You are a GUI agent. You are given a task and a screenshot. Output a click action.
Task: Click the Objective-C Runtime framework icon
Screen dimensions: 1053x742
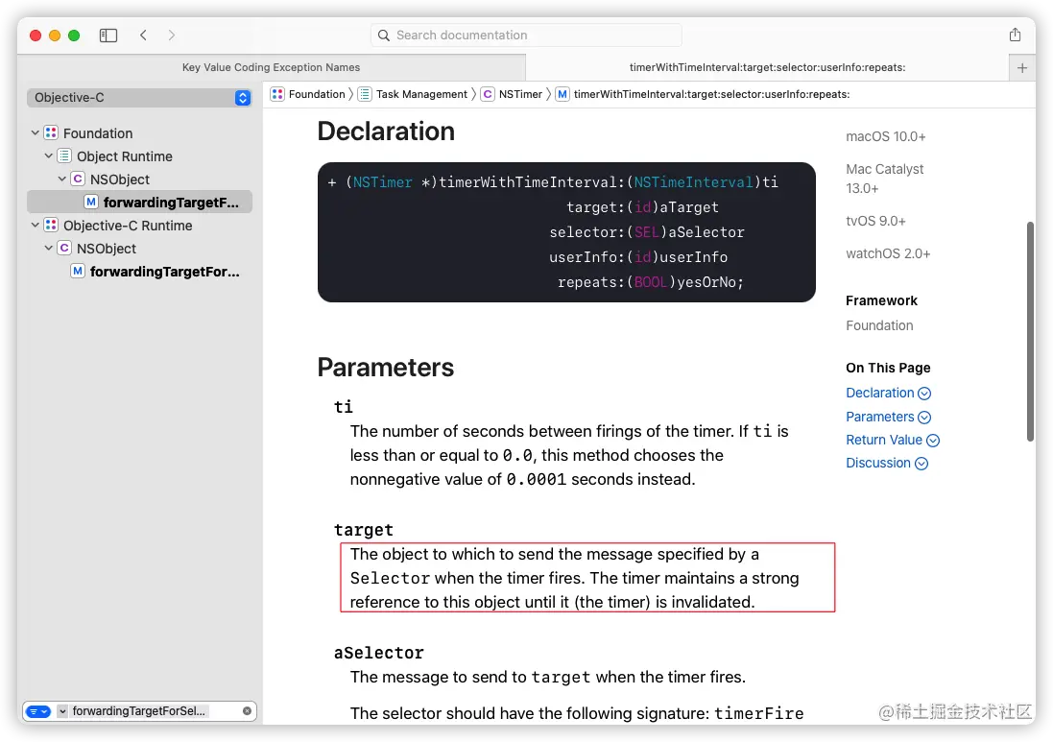pyautogui.click(x=50, y=225)
